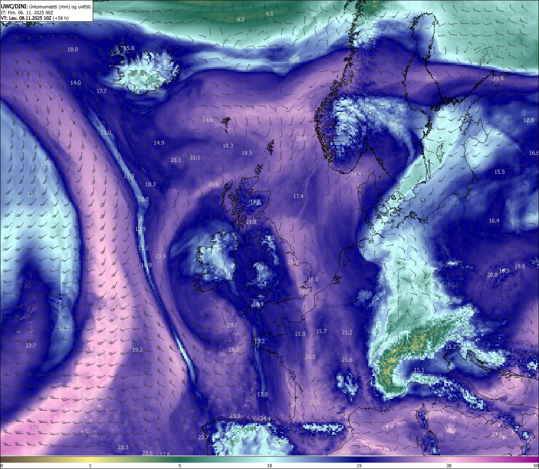The height and width of the screenshot is (469, 539).
Task: Click the IT: Fim. 06. 11. 2025 00Z line
Action: point(27,13)
